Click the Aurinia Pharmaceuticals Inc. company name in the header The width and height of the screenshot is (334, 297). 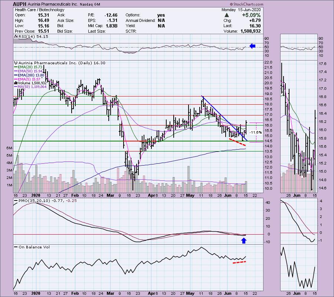[52, 4]
